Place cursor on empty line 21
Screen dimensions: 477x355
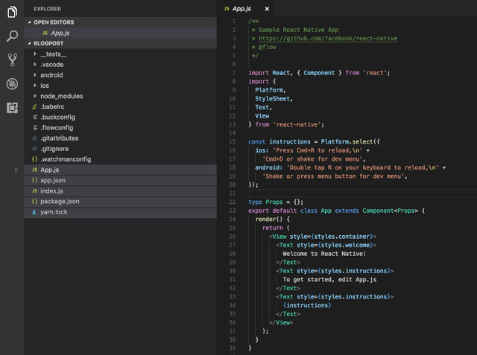tap(362, 194)
